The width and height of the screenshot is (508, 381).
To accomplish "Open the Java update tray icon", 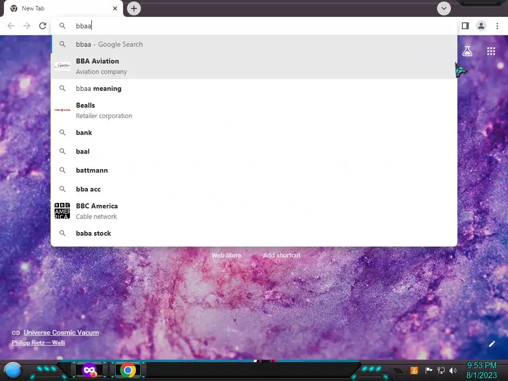I will click(x=414, y=370).
